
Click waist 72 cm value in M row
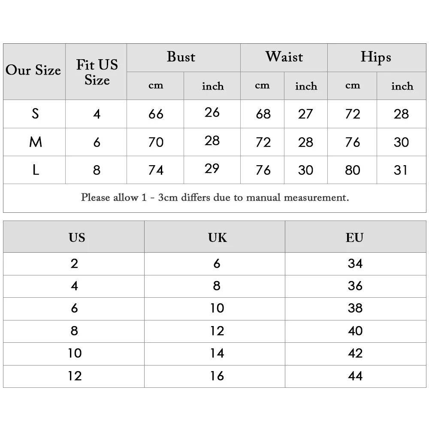point(263,142)
